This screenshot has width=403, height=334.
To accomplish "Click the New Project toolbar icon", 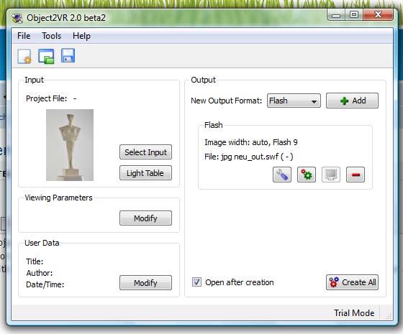I will 24,56.
